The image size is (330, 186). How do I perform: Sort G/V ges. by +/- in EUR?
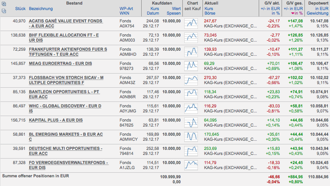click(293, 9)
